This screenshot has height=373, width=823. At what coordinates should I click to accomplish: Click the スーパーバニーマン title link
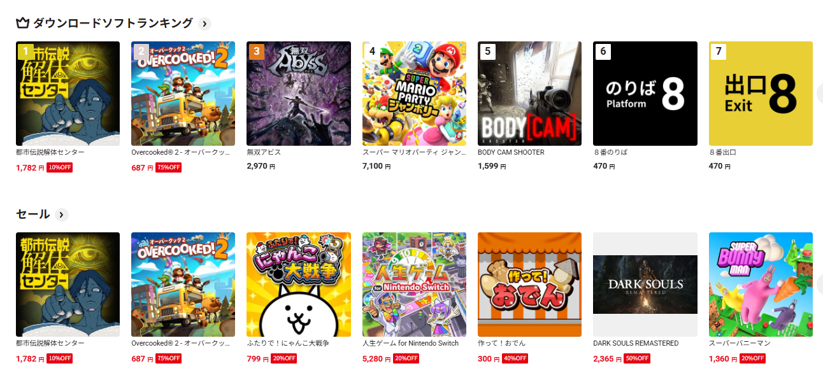pyautogui.click(x=740, y=344)
